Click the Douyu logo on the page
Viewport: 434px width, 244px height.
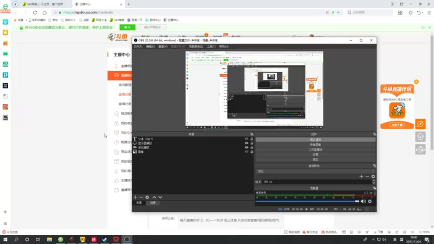click(118, 37)
